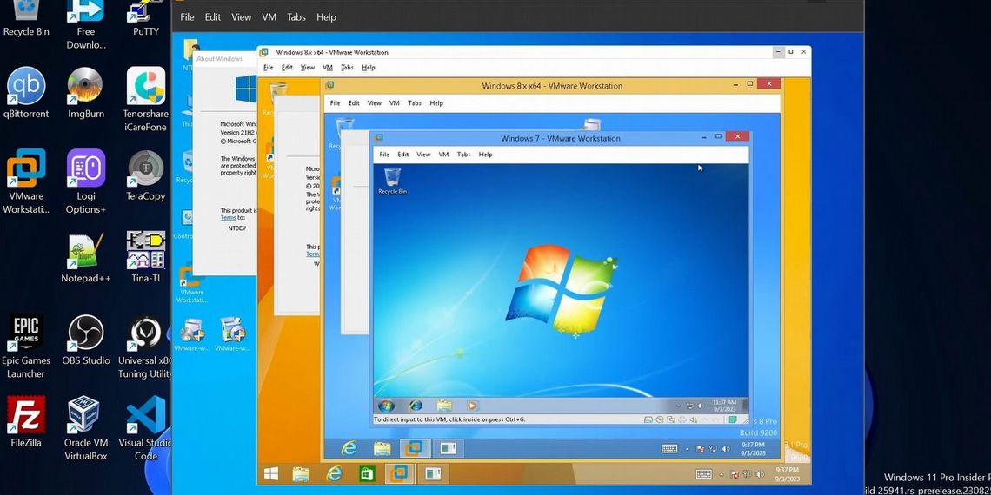This screenshot has width=991, height=495.
Task: Open Tabs menu in yellow-titled Windows 8.x window
Action: click(415, 103)
